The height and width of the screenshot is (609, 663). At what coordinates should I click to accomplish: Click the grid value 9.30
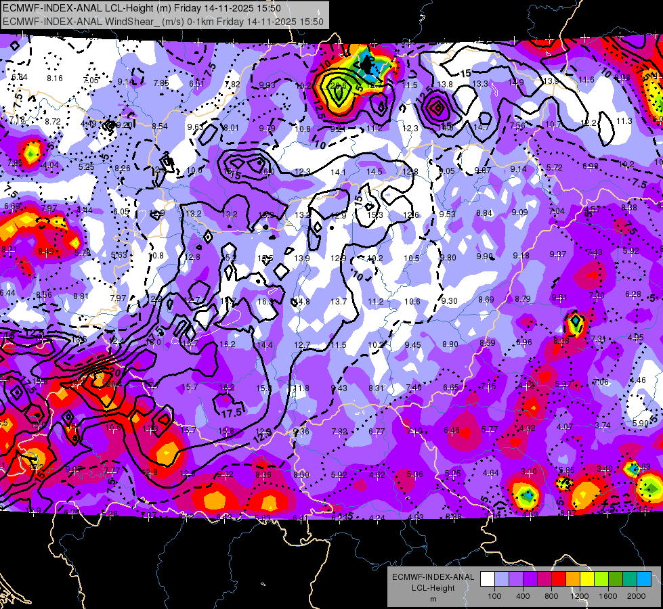coord(450,301)
